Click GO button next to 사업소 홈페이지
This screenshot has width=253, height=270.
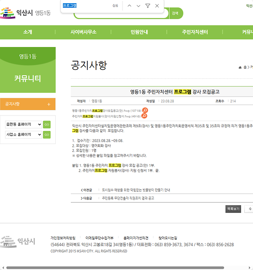coord(47,135)
